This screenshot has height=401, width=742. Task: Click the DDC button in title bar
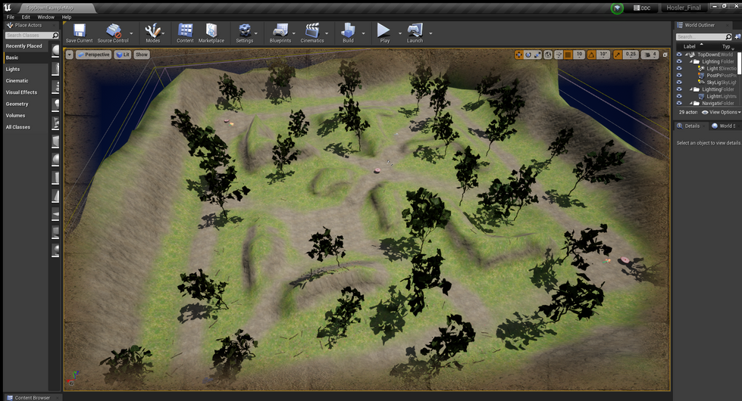(x=642, y=8)
